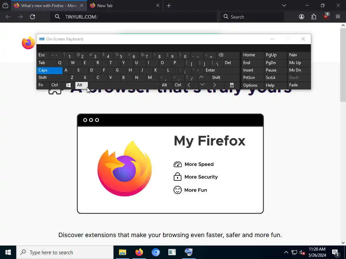The height and width of the screenshot is (259, 346).
Task: Click the Enter key on the keyboard
Action: click(222, 70)
